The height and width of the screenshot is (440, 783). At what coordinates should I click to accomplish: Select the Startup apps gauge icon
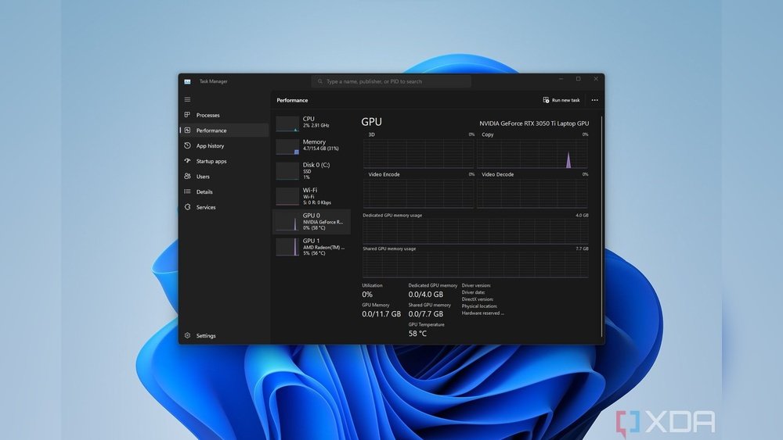coord(187,161)
